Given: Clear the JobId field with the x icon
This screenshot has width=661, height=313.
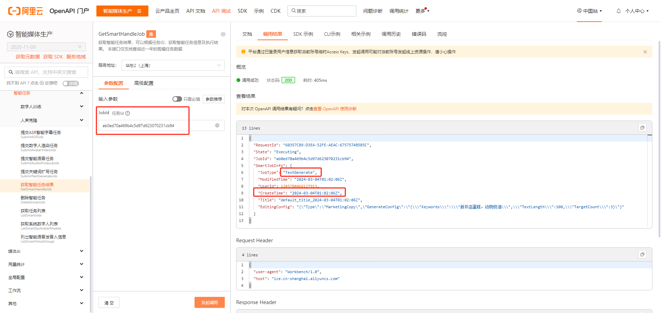Looking at the screenshot, I should (217, 125).
